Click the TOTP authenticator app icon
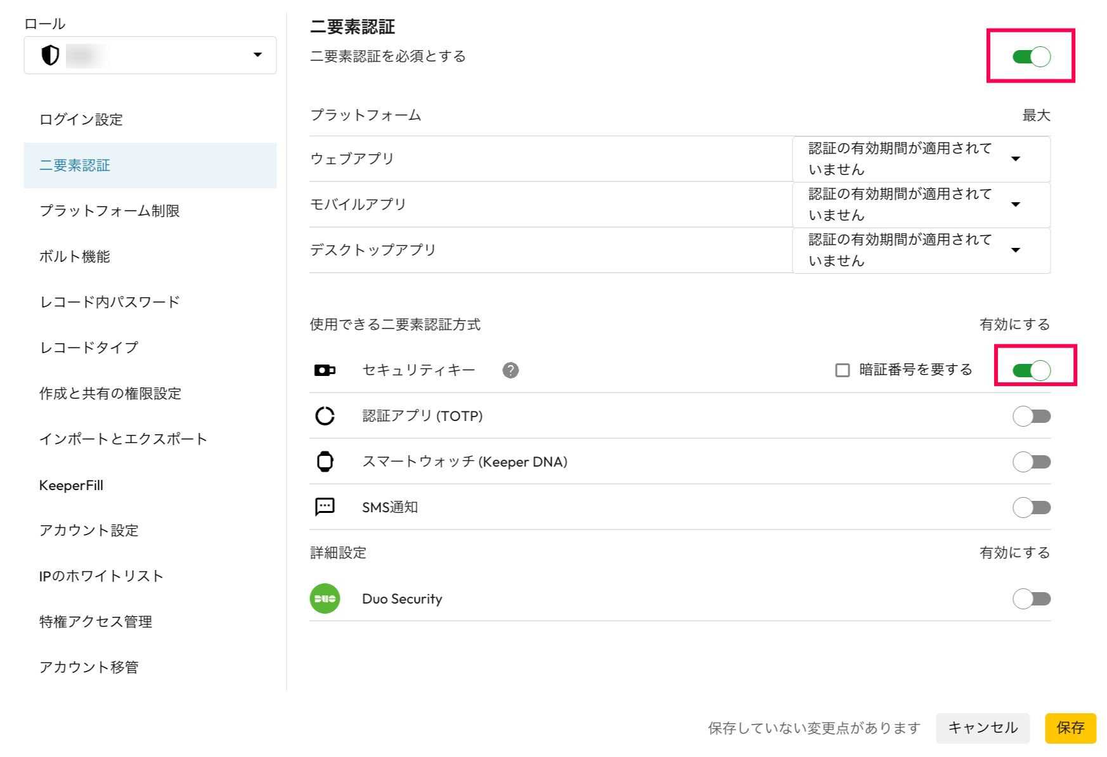Viewport: 1107px width, 757px height. point(325,416)
